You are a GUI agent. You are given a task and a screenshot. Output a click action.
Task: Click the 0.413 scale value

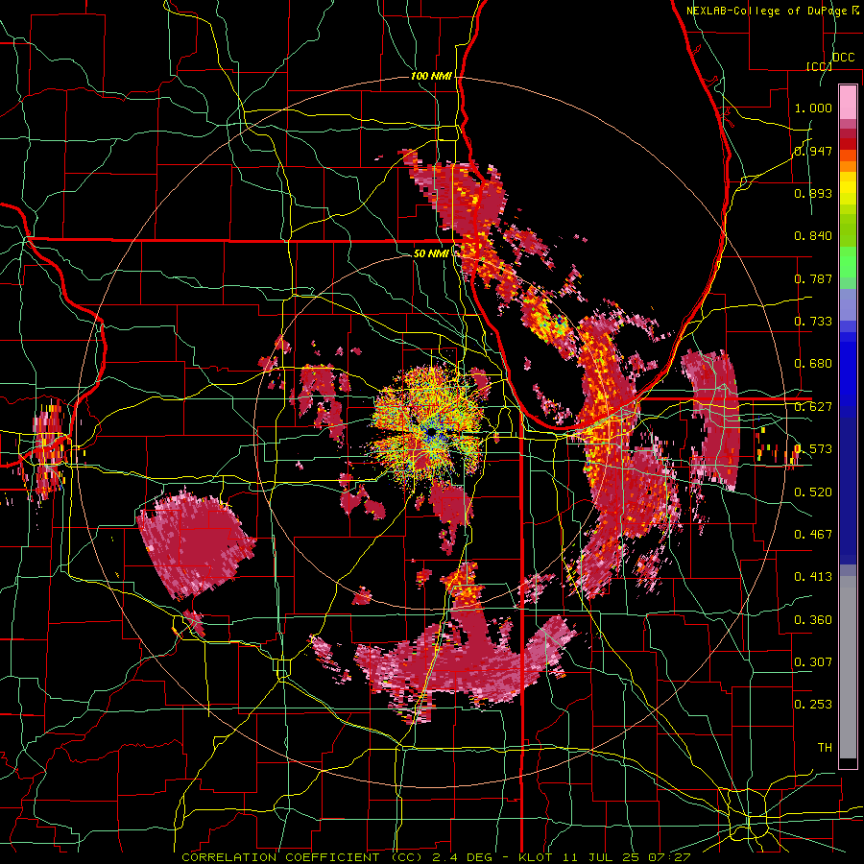coord(813,577)
